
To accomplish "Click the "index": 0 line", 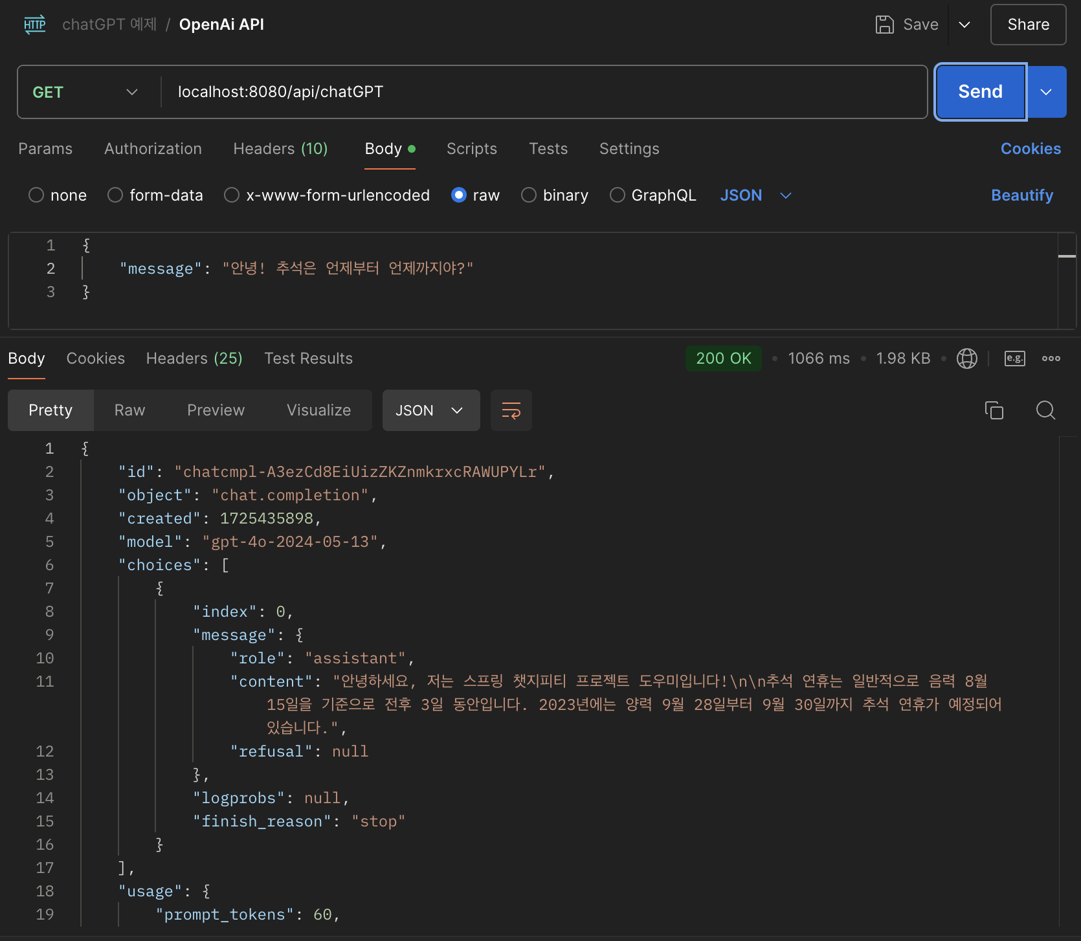I will 243,612.
